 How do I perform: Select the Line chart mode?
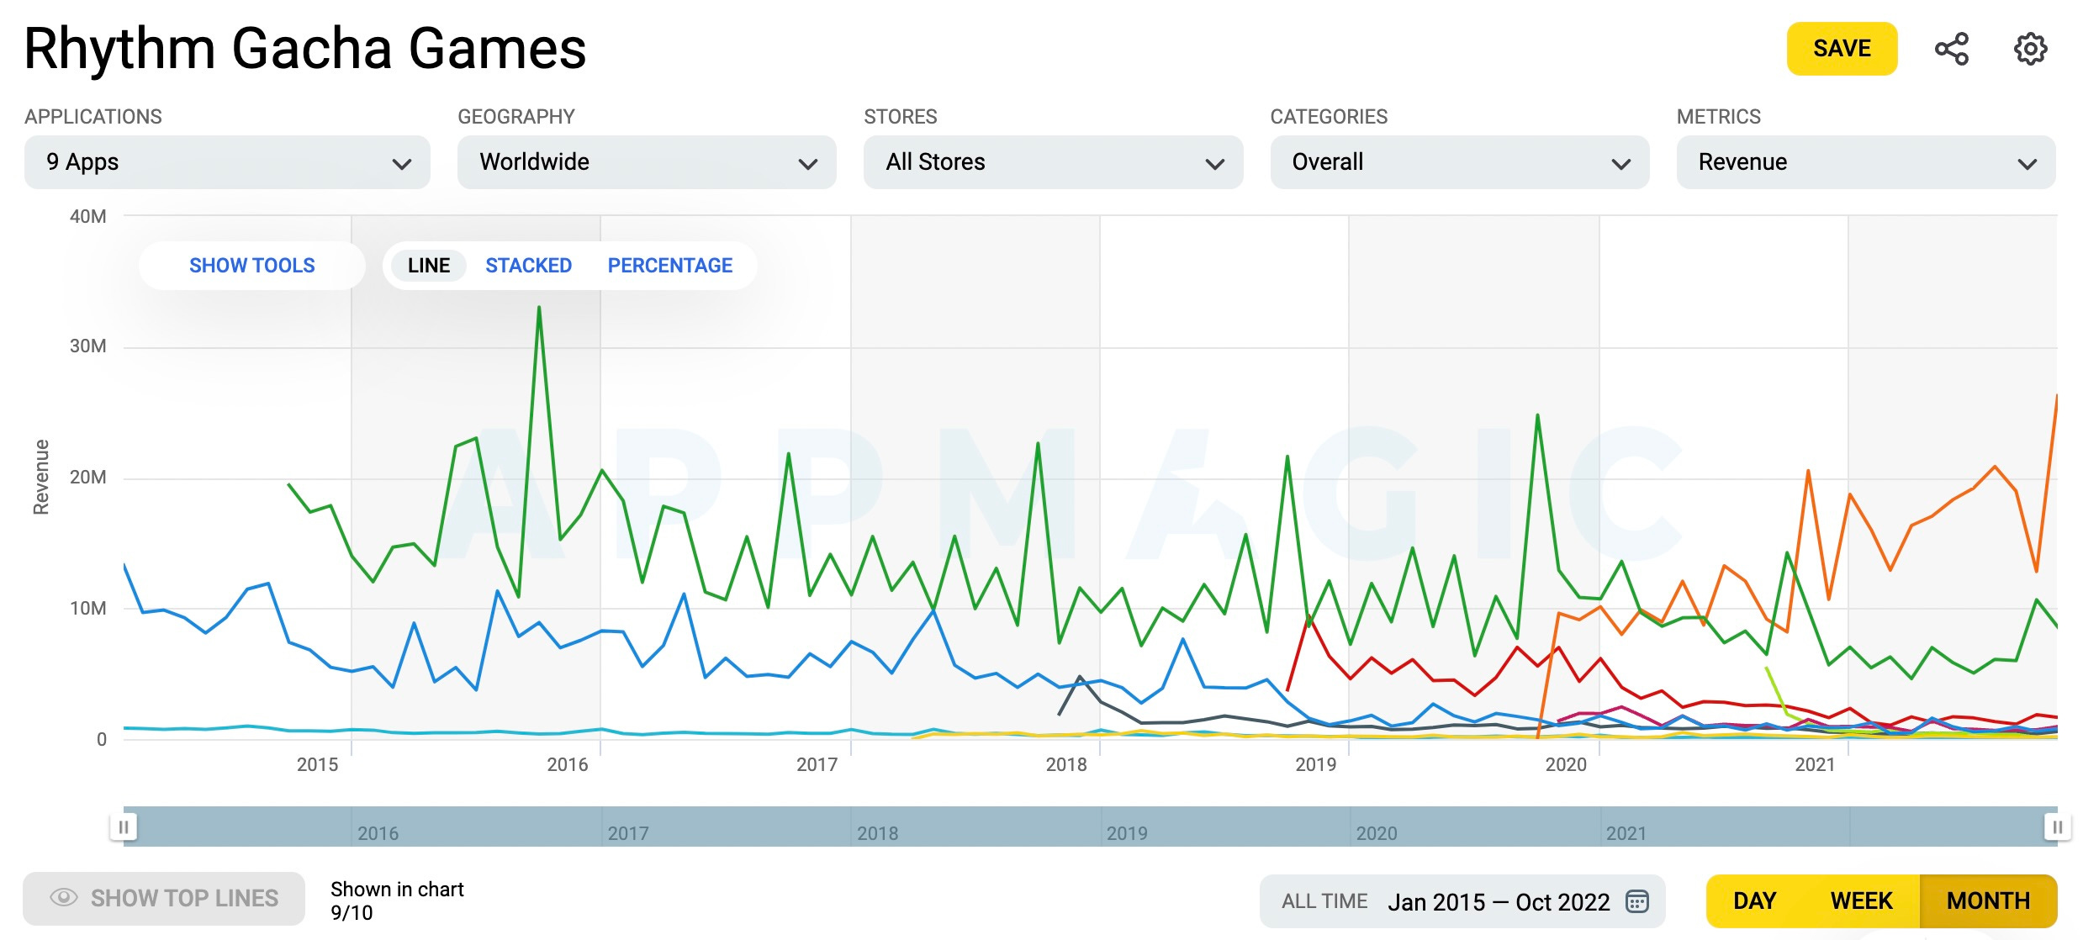[429, 266]
